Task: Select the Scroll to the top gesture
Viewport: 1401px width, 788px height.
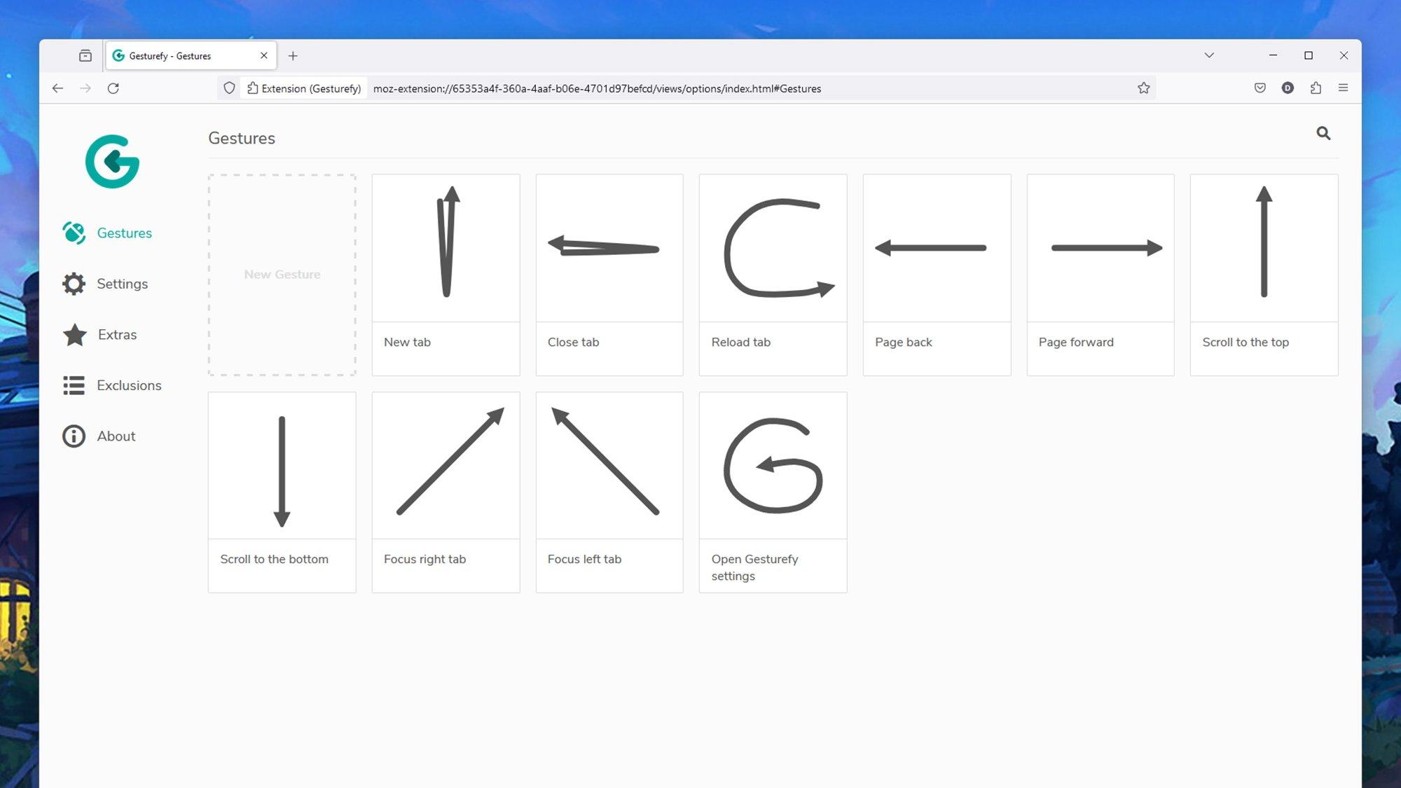Action: pos(1264,274)
